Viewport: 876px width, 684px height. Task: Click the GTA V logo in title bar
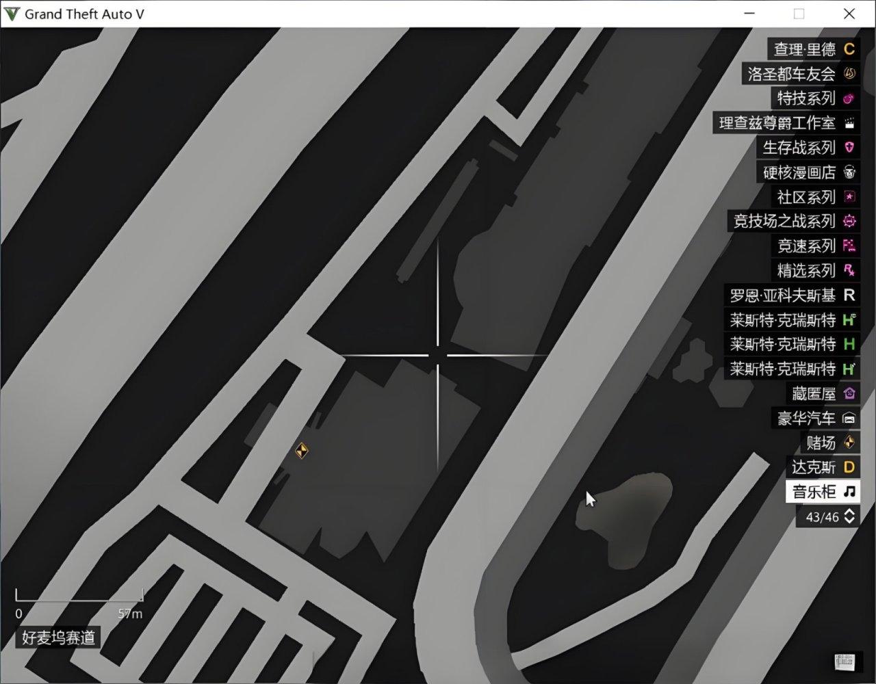pyautogui.click(x=12, y=14)
